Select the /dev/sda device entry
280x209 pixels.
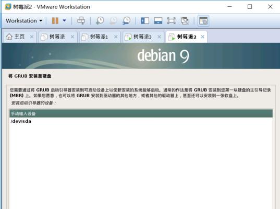(141, 121)
